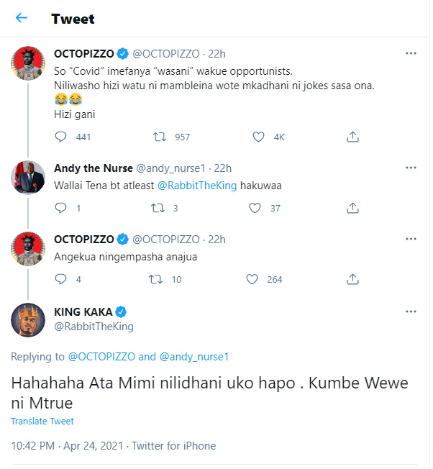Screen dimensions: 433x469
Task: Open KING KAKA's profile picture
Action: (x=29, y=319)
